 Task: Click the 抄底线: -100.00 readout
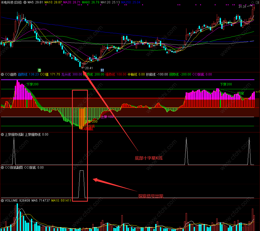point(157,74)
